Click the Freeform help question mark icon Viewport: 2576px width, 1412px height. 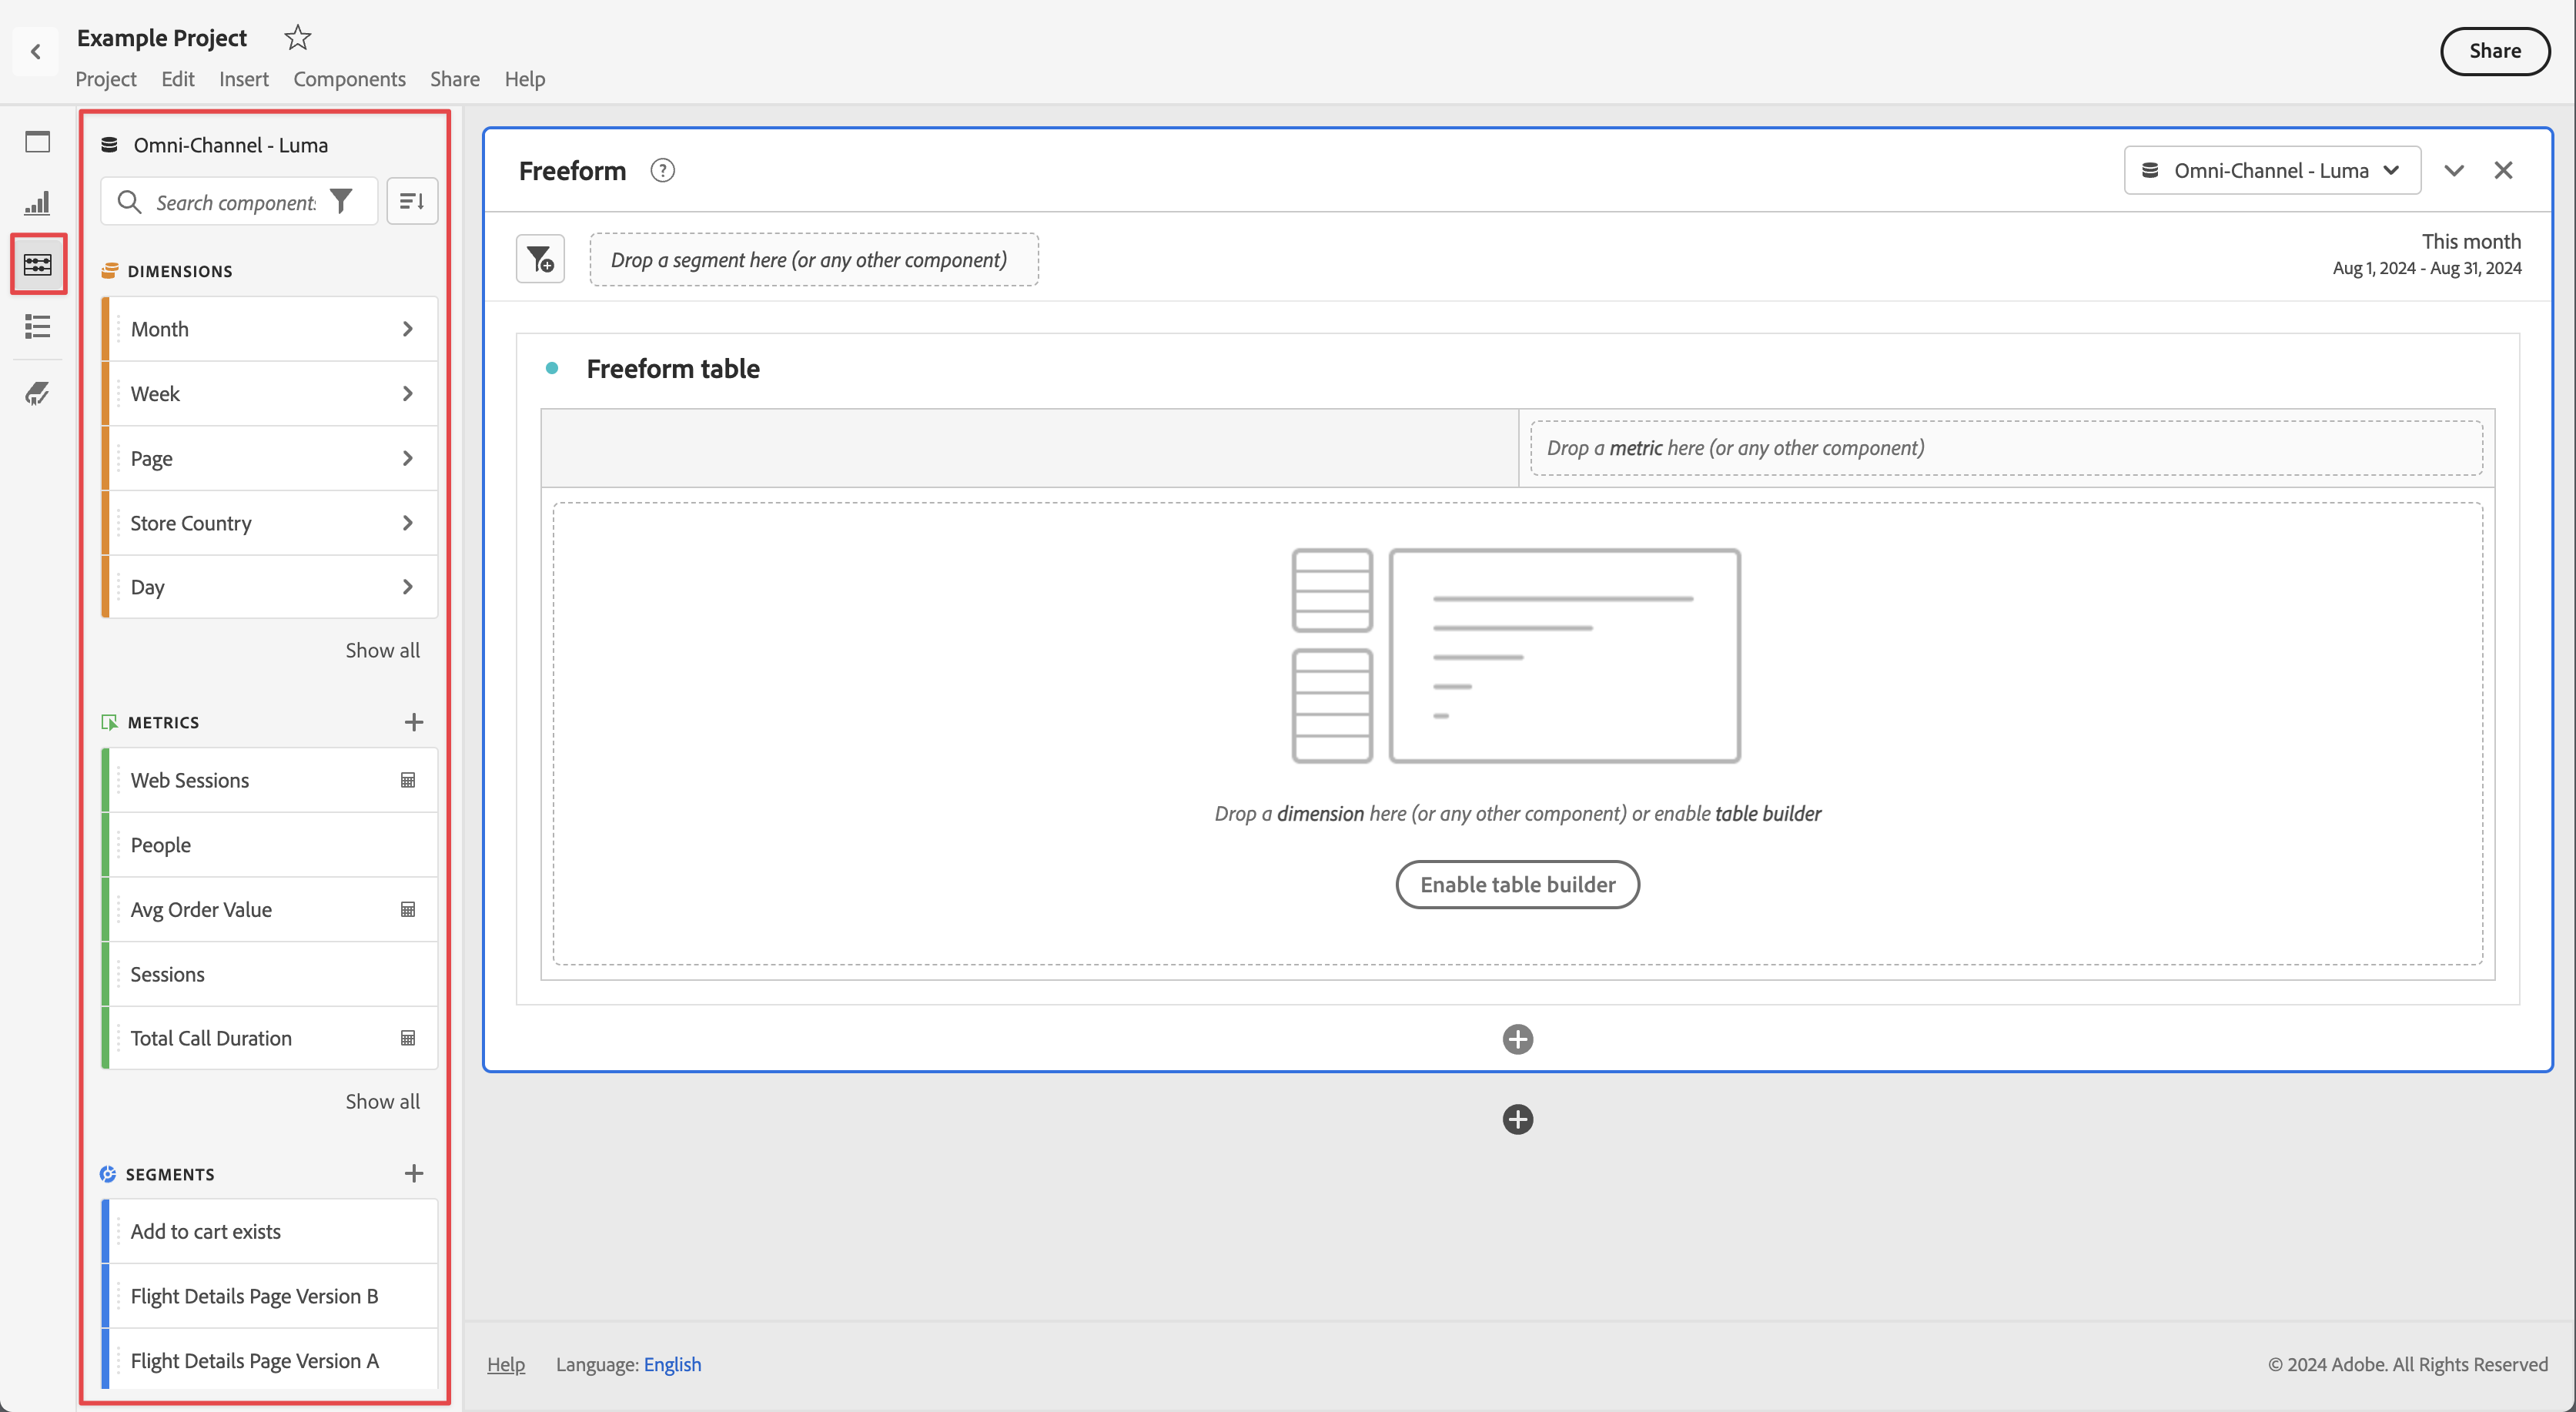(x=662, y=171)
